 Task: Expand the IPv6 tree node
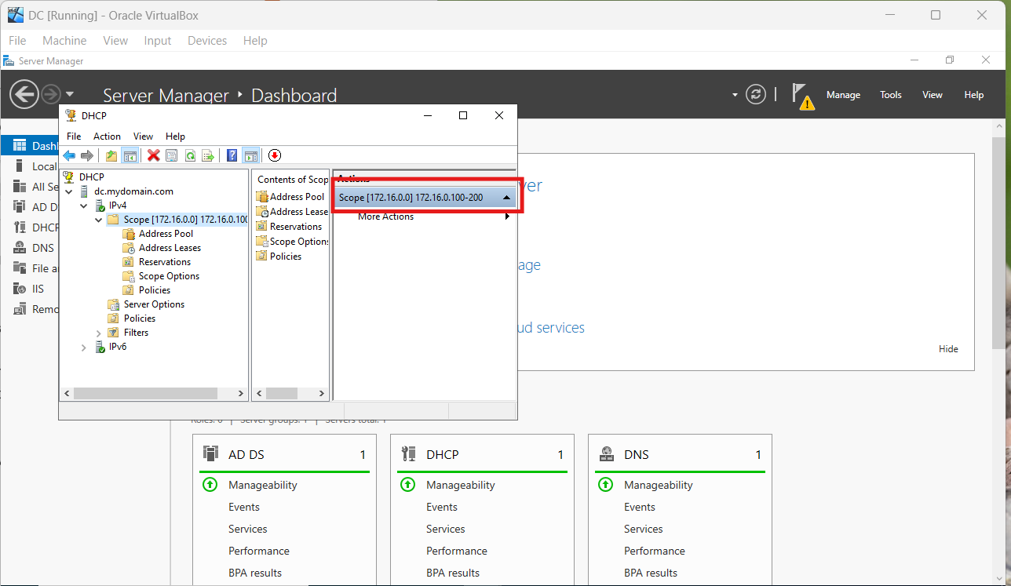[84, 347]
